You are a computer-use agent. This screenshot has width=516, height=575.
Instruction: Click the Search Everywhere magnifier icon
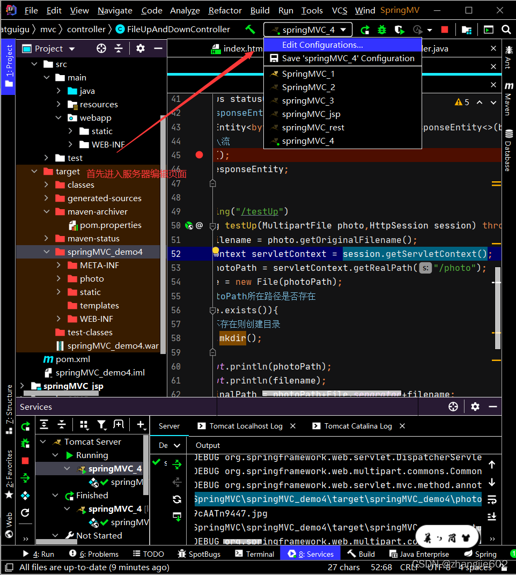pos(506,30)
